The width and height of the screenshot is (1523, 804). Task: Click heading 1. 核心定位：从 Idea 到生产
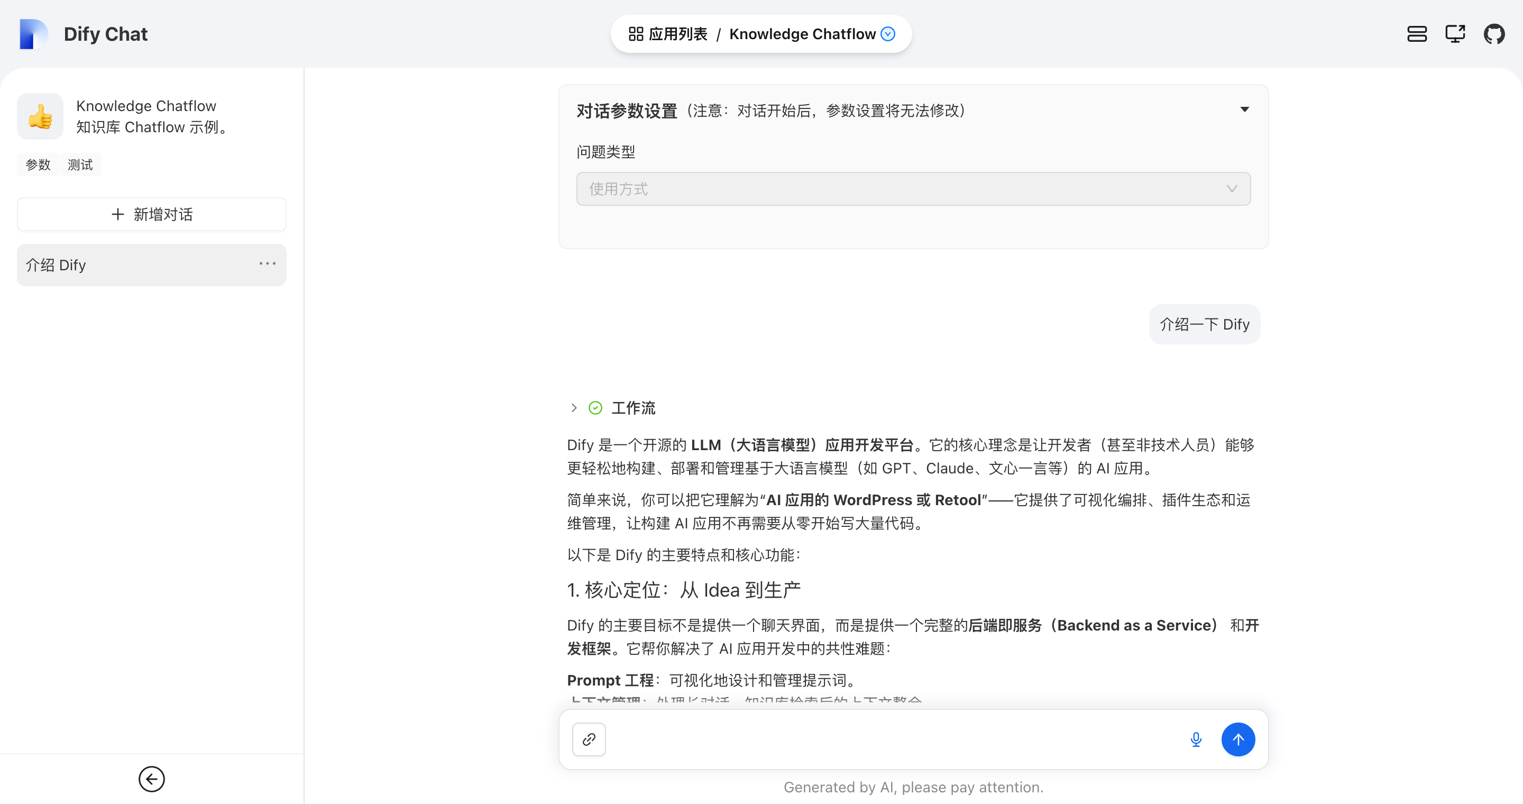click(684, 589)
